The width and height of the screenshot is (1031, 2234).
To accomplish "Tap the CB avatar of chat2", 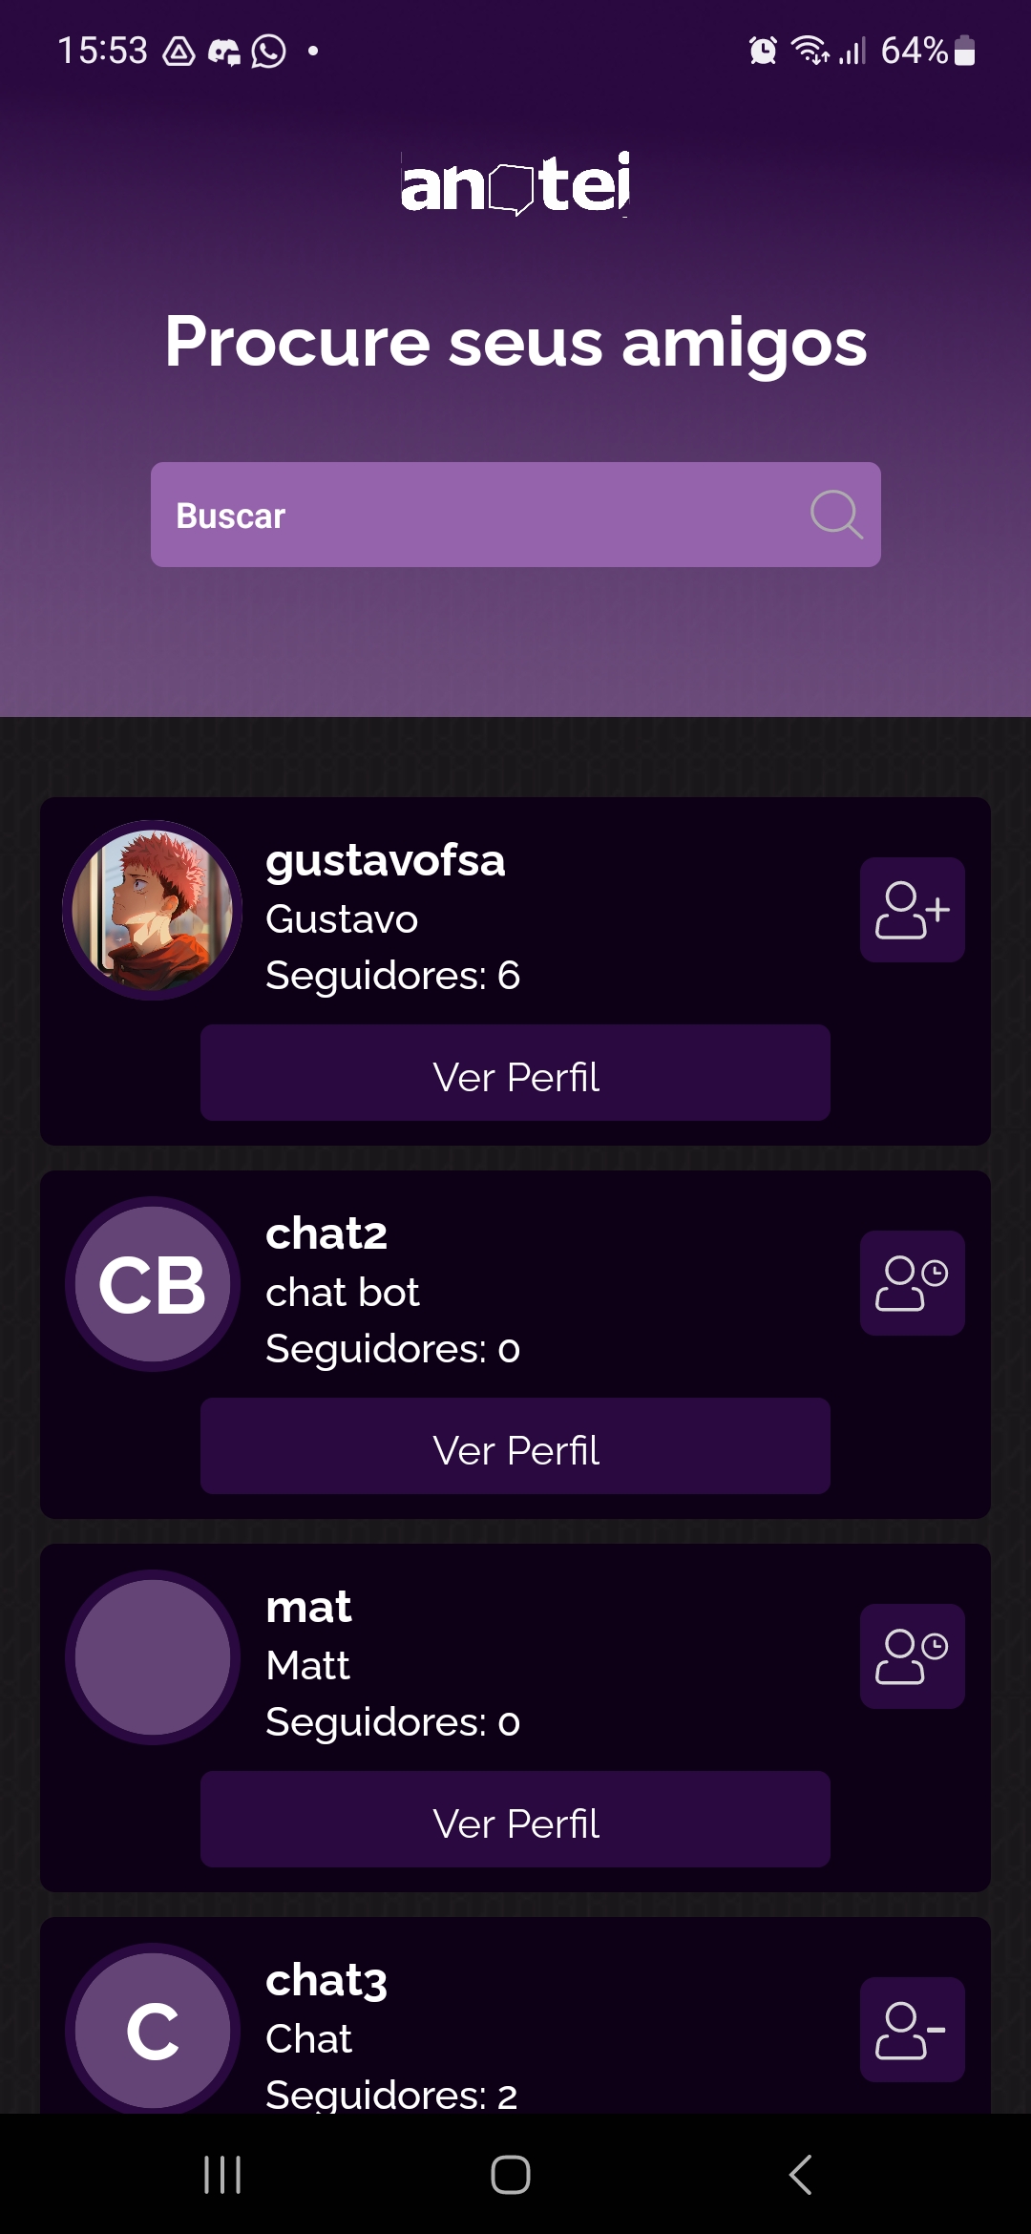I will 153,1284.
